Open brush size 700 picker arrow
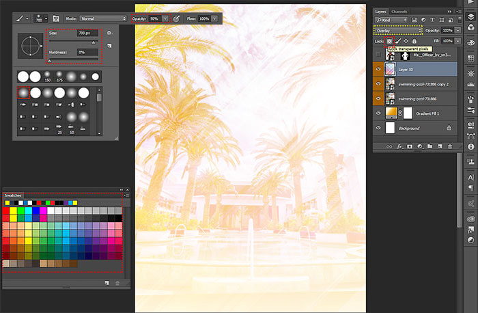The height and width of the screenshot is (313, 478). pyautogui.click(x=46, y=18)
